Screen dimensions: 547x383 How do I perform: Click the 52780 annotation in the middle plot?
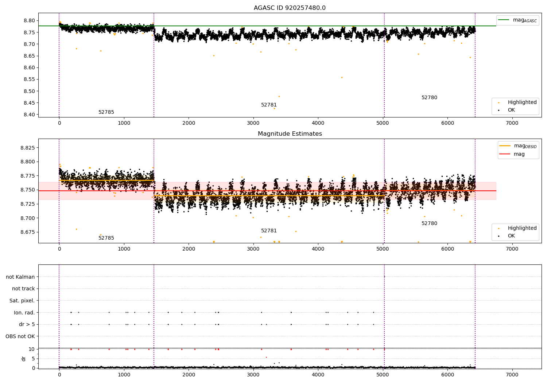429,224
